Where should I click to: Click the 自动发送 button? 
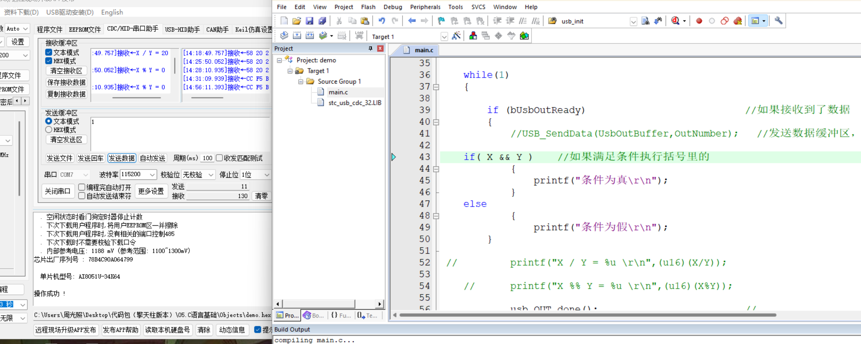(x=153, y=158)
